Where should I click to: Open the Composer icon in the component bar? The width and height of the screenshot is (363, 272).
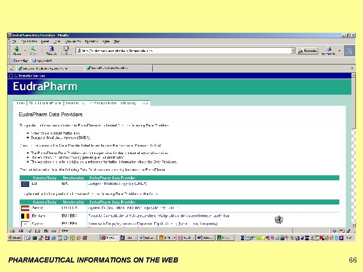tap(29, 231)
